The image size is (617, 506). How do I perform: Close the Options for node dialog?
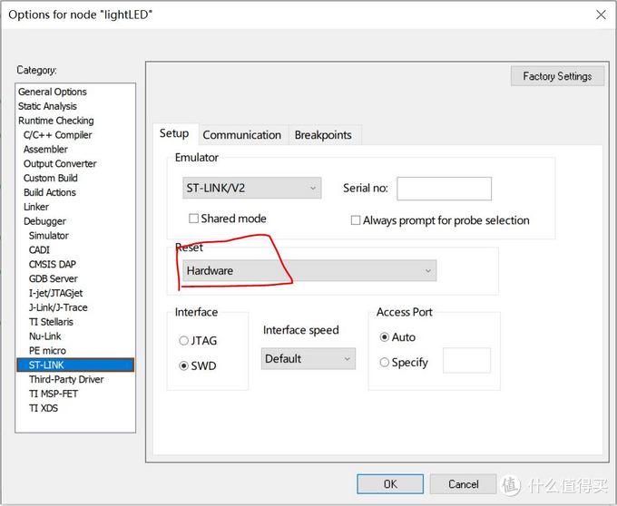pyautogui.click(x=601, y=15)
